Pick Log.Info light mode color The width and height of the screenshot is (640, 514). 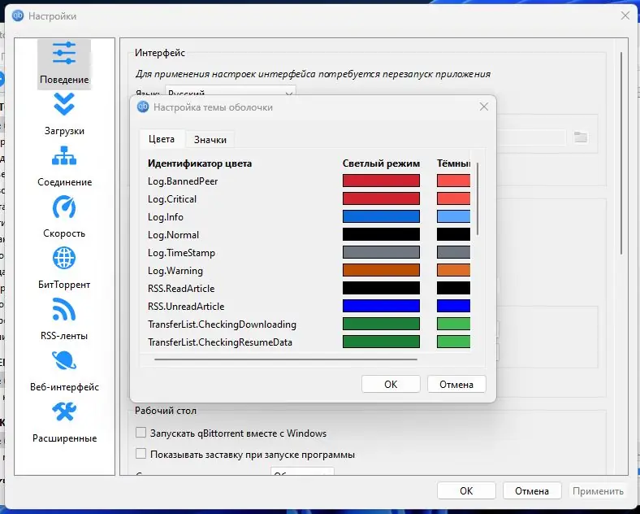click(381, 216)
